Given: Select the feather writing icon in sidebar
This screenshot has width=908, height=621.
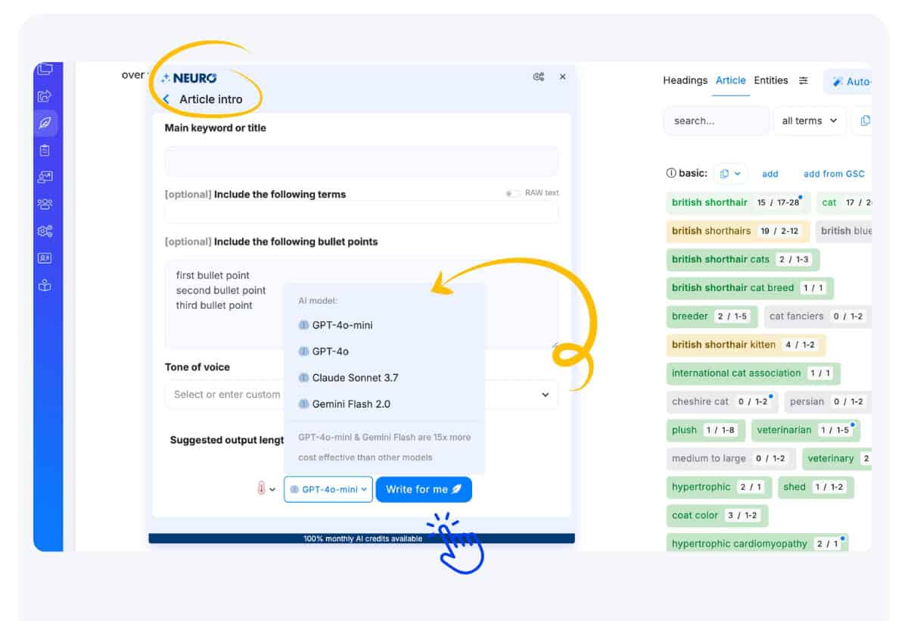Looking at the screenshot, I should coord(45,123).
